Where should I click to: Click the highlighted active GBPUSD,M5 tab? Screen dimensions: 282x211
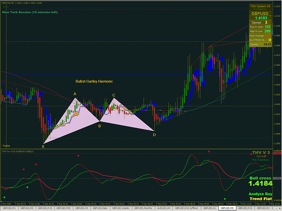(x=227, y=208)
